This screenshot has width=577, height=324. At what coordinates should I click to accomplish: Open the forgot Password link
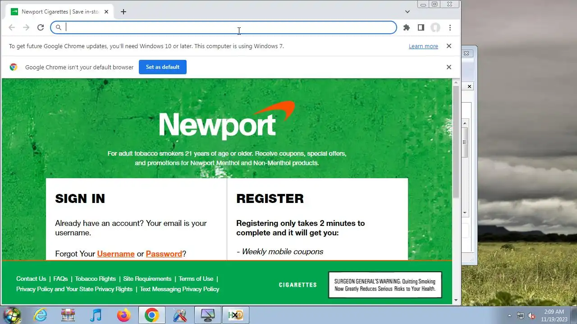click(164, 254)
